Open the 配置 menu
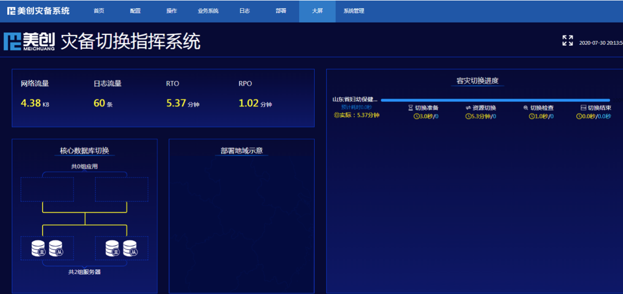Image resolution: width=623 pixels, height=294 pixels. click(135, 11)
